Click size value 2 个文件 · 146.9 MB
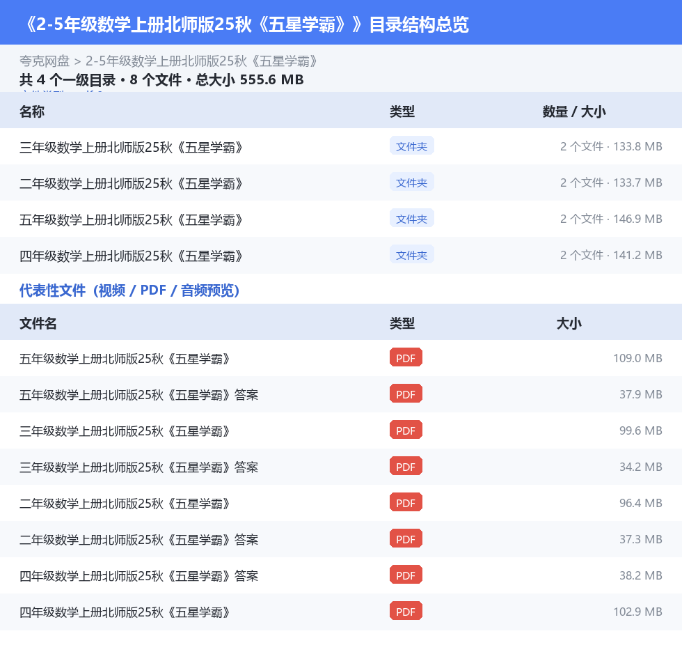Screen dimensions: 682x652 pyautogui.click(x=611, y=219)
